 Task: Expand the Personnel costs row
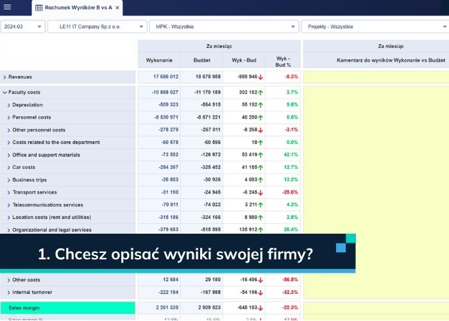(x=8, y=117)
